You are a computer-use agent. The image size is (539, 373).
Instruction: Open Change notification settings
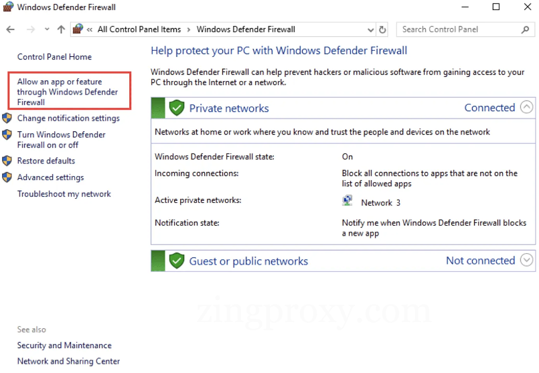point(68,119)
